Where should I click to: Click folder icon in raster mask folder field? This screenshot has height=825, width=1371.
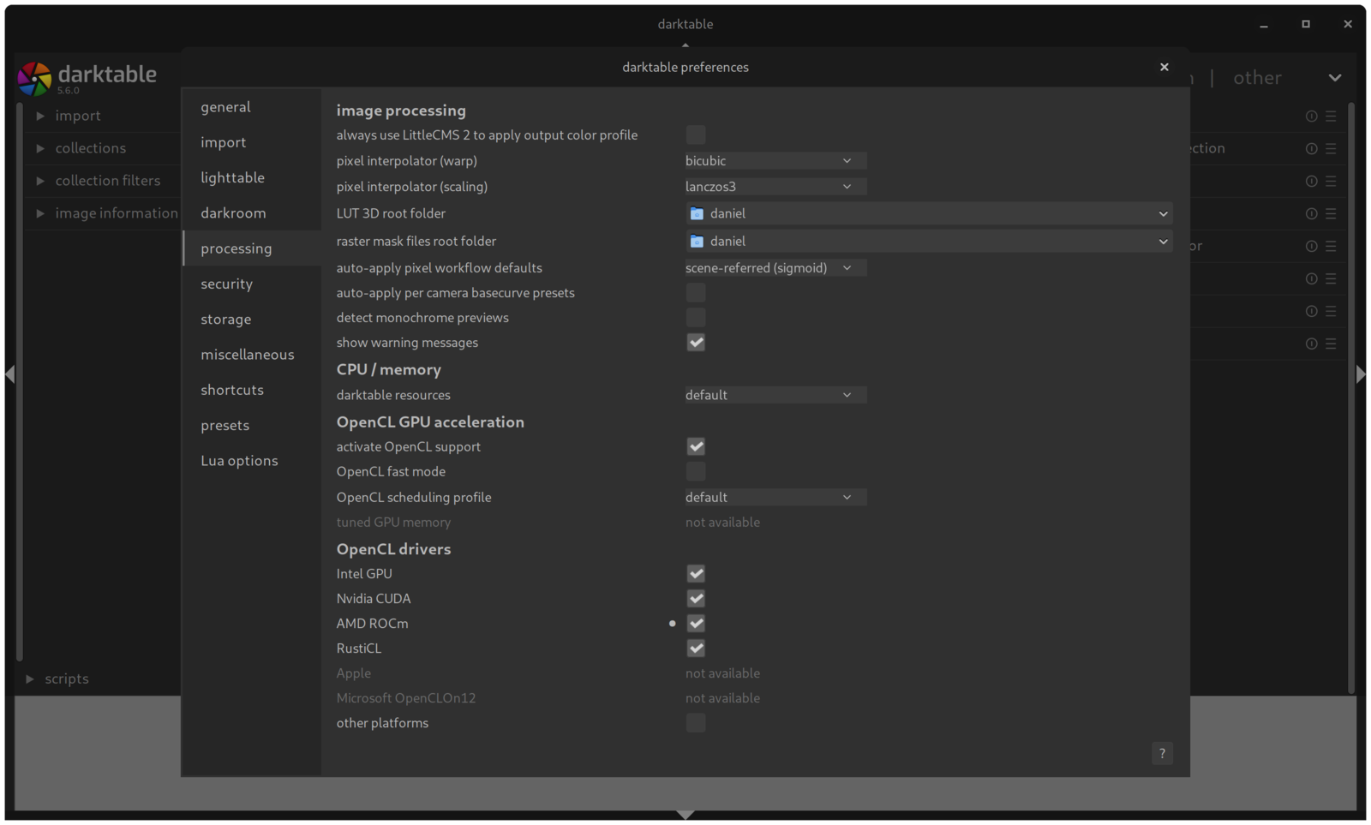pyautogui.click(x=697, y=242)
